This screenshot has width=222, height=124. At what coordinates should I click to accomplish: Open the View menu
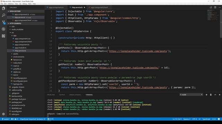click(16, 4)
